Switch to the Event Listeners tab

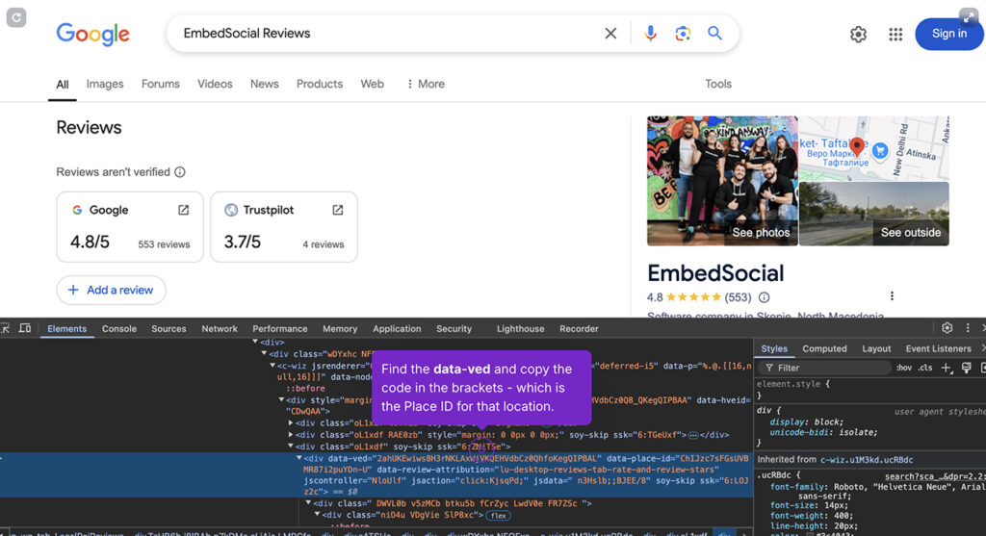tap(938, 348)
